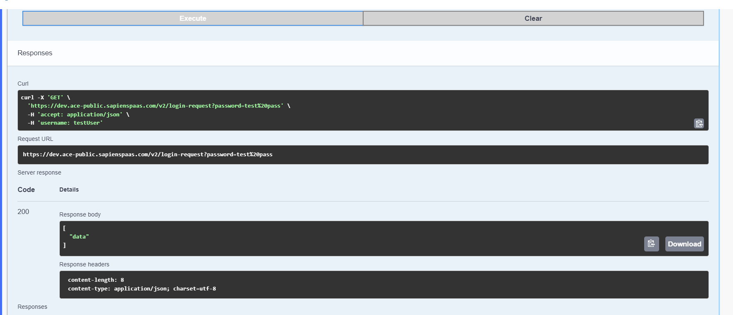Click the Response body label
Screen dimensions: 733x315
pos(80,215)
